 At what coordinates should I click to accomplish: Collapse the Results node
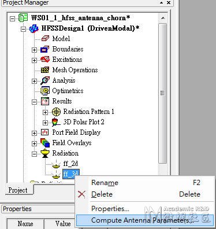[34, 102]
